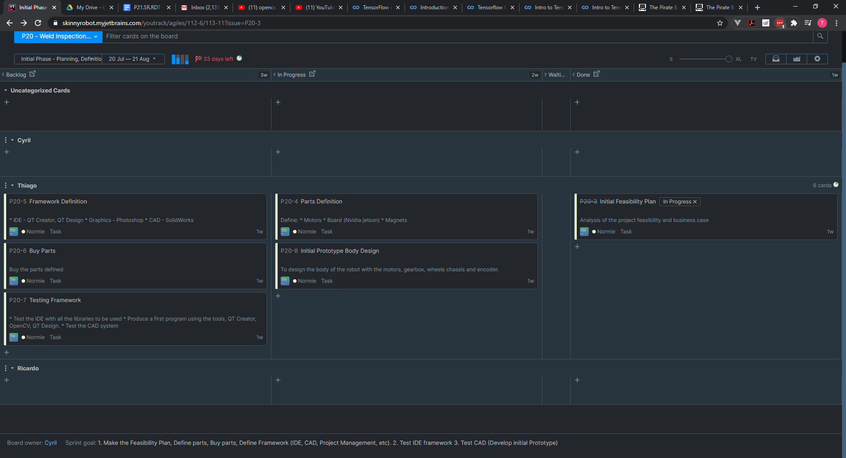This screenshot has width=846, height=458.
Task: Open the P20-5 Framework Definition card
Action: click(x=58, y=202)
